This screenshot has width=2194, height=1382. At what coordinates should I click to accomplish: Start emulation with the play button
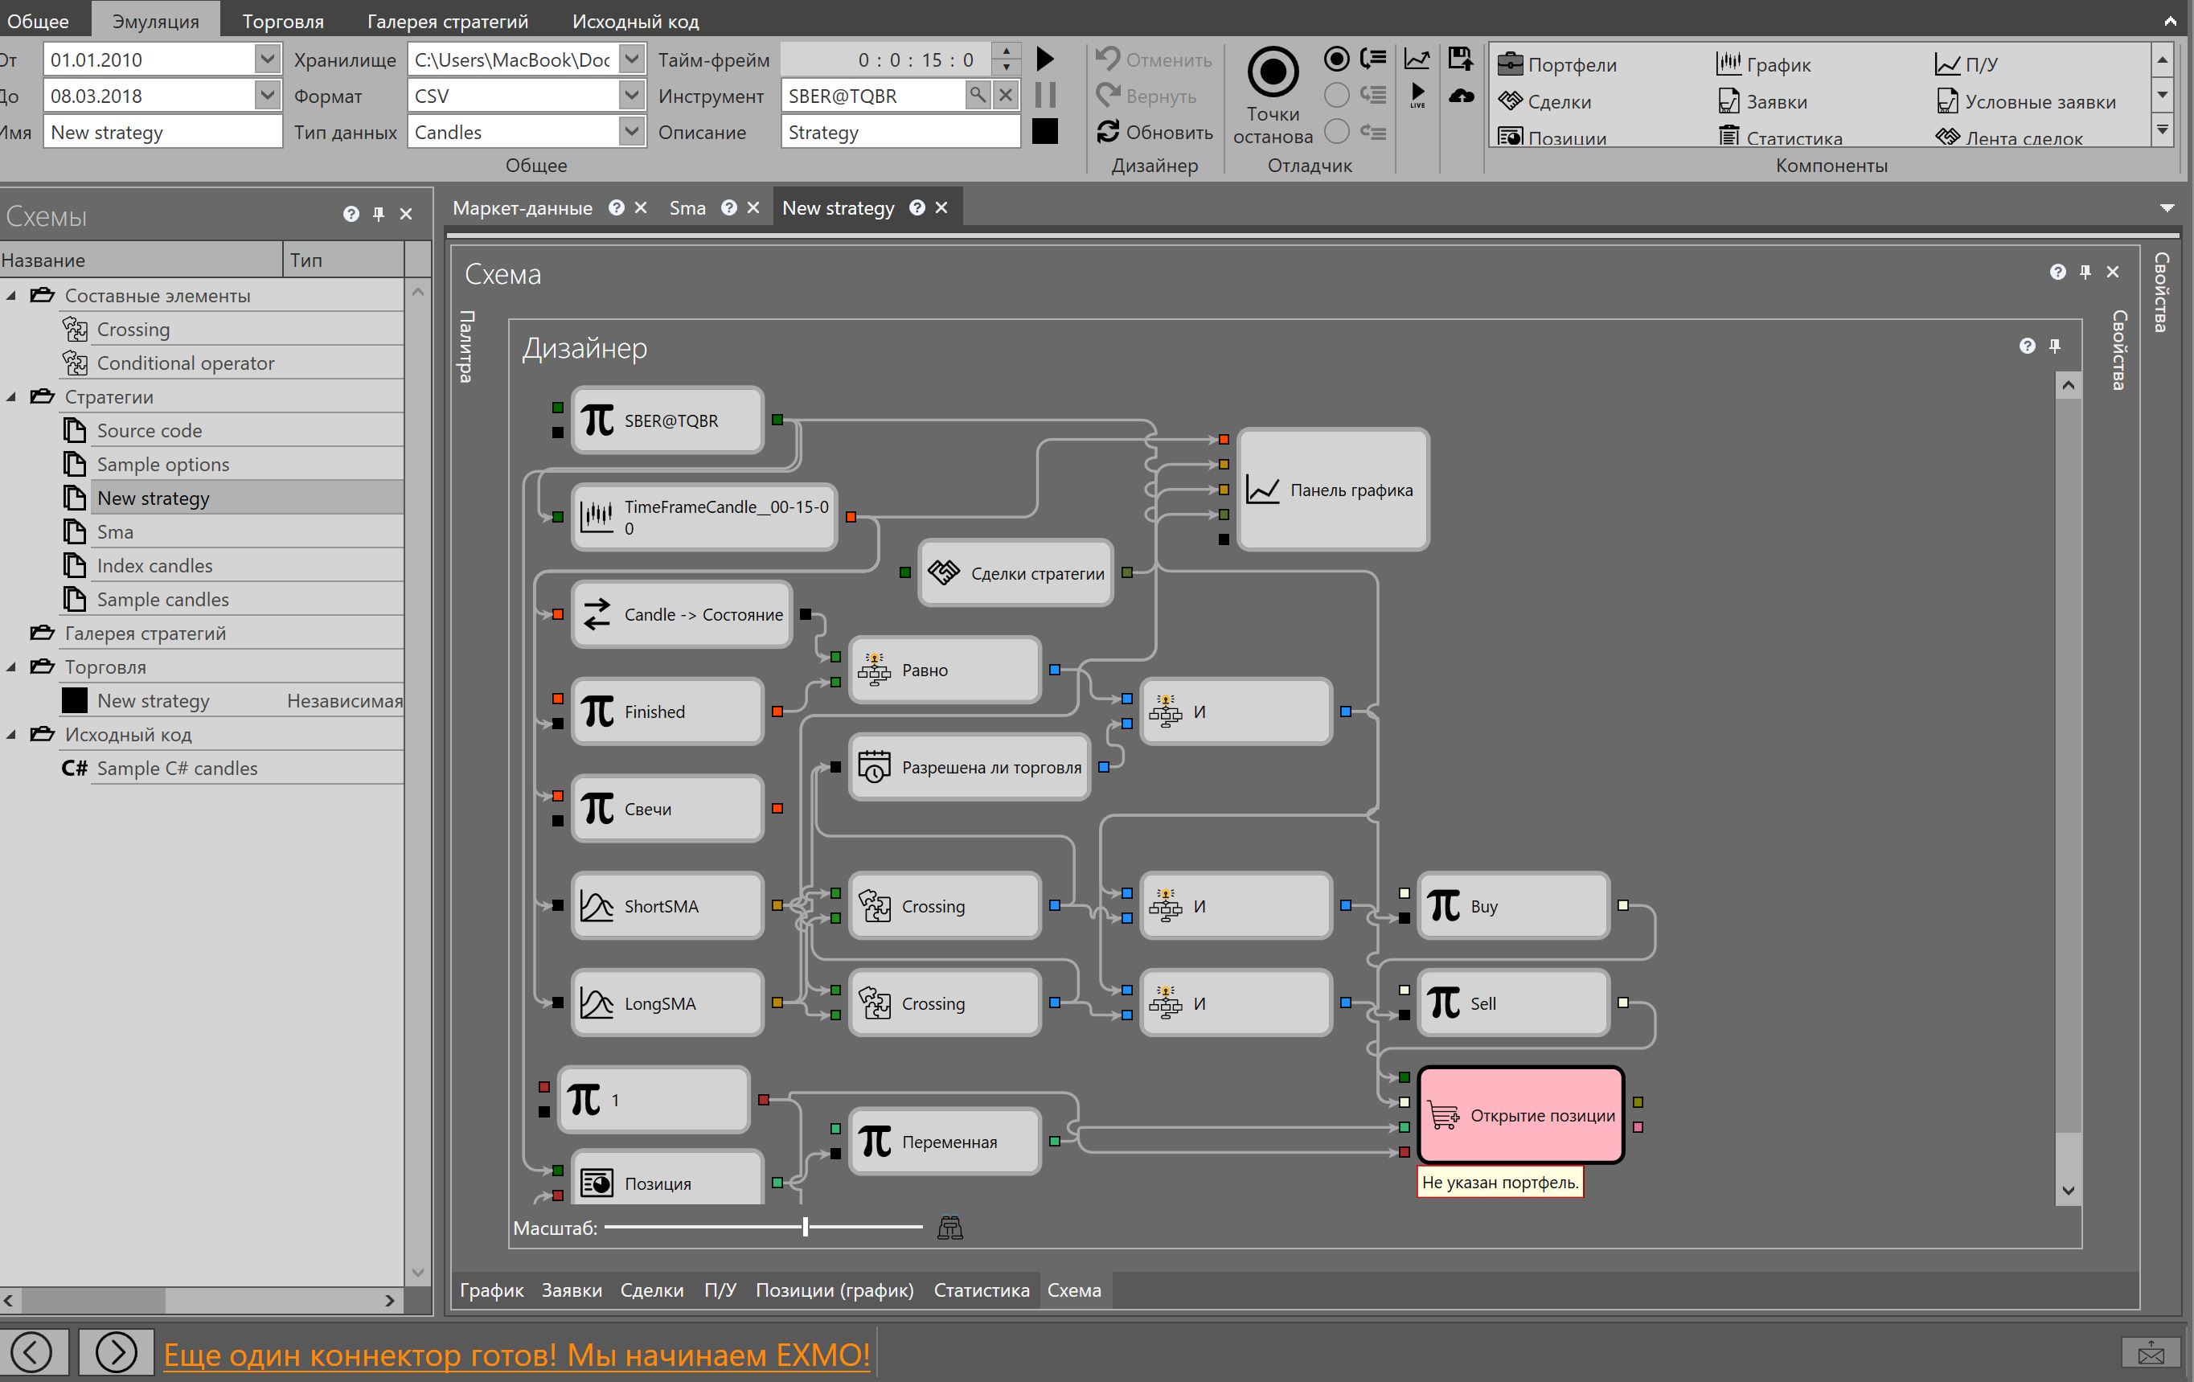[1045, 59]
